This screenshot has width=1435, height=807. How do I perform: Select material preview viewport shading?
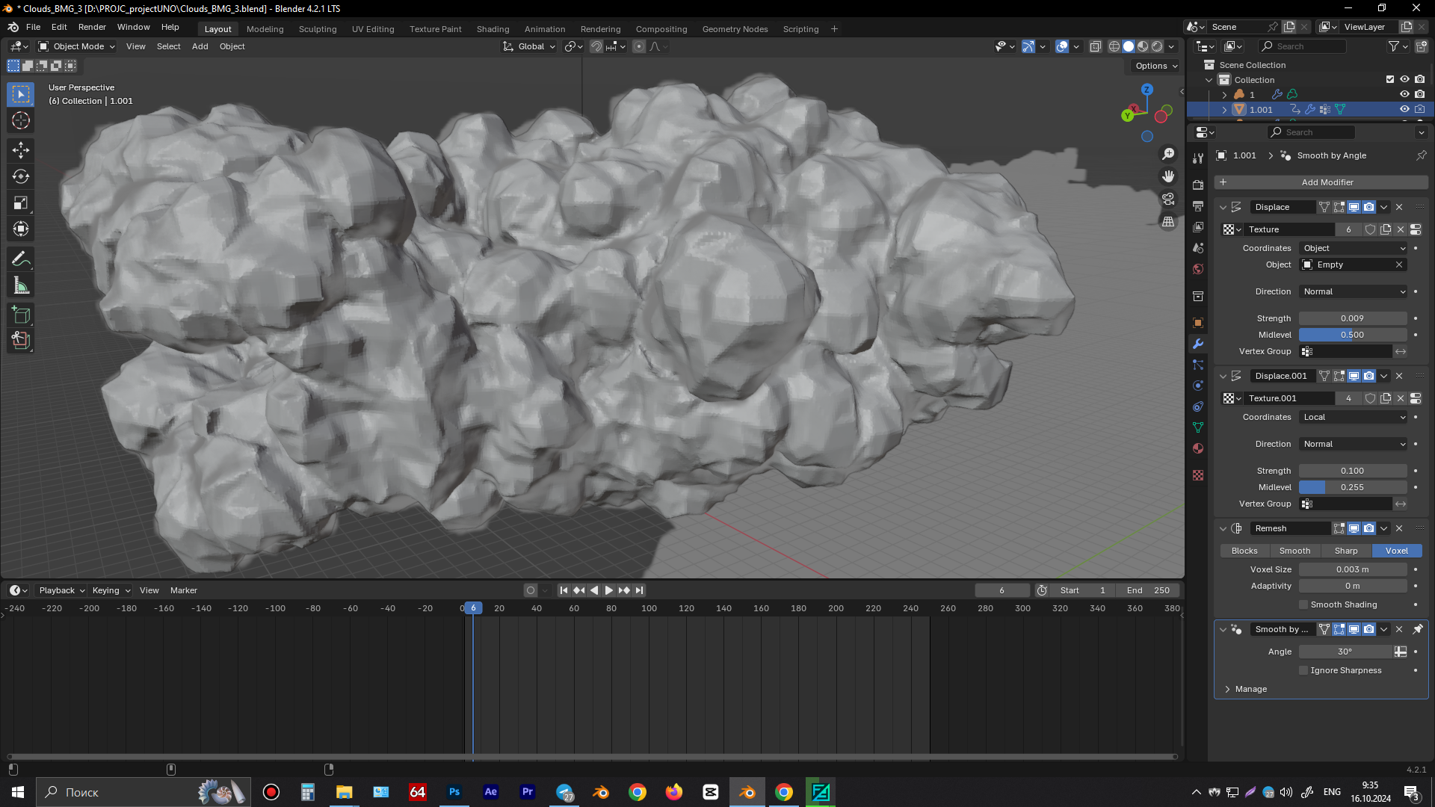click(x=1143, y=46)
